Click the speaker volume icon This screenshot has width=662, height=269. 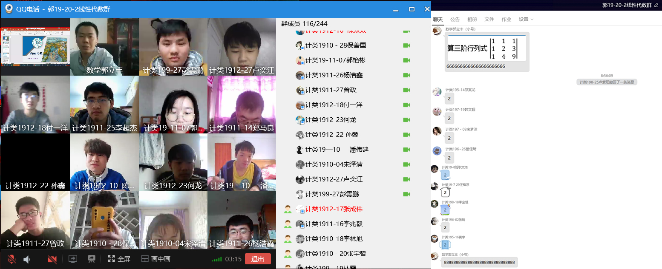pyautogui.click(x=27, y=259)
